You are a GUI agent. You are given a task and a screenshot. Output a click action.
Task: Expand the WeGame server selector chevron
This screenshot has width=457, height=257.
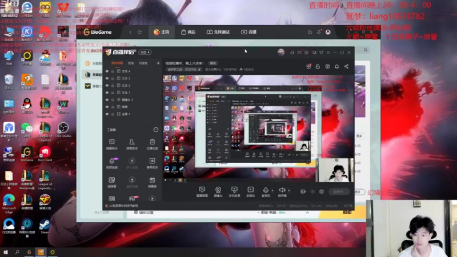click(x=307, y=212)
